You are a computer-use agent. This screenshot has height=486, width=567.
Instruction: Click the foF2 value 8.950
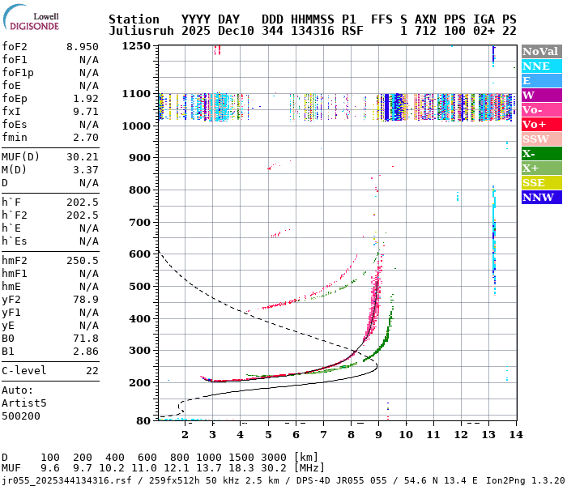[x=82, y=47]
